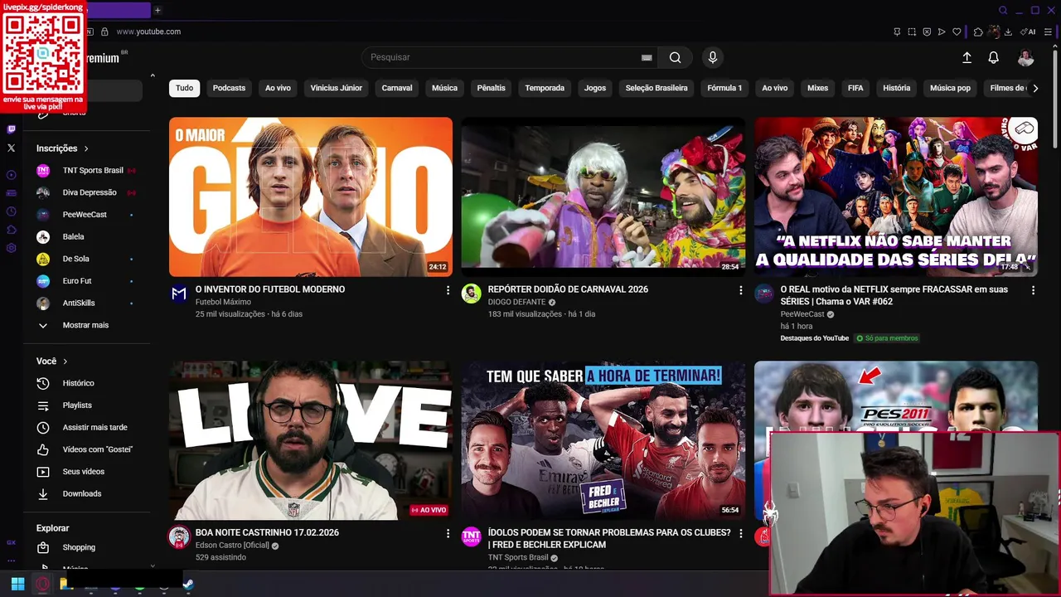Open the ad blocker shield icon
Viewport: 1061px width, 597px height.
click(x=927, y=32)
